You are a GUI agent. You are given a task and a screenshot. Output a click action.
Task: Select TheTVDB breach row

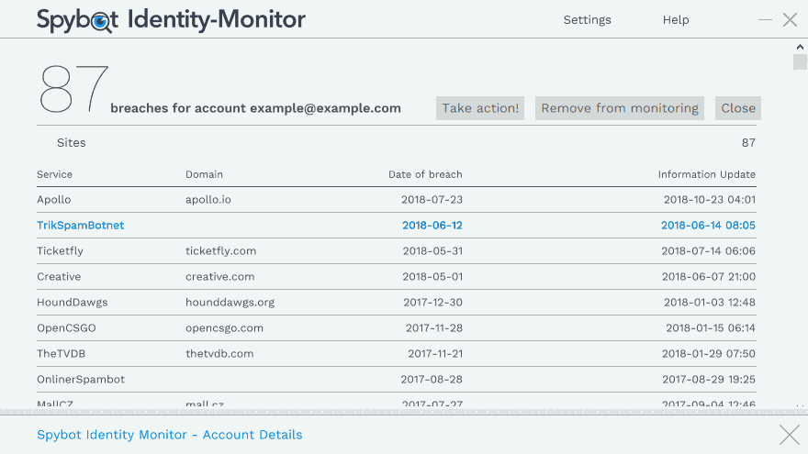coord(62,354)
